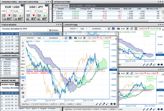Click Sell EUR 1.33 83 in trading panel
Screen dimensions: 164x111
(x=7, y=17)
